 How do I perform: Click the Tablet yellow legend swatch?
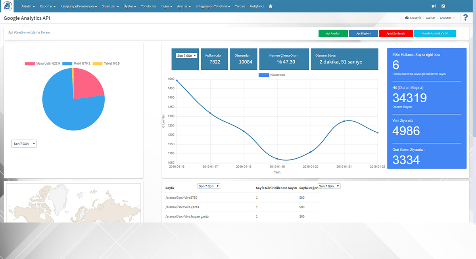tap(98, 63)
